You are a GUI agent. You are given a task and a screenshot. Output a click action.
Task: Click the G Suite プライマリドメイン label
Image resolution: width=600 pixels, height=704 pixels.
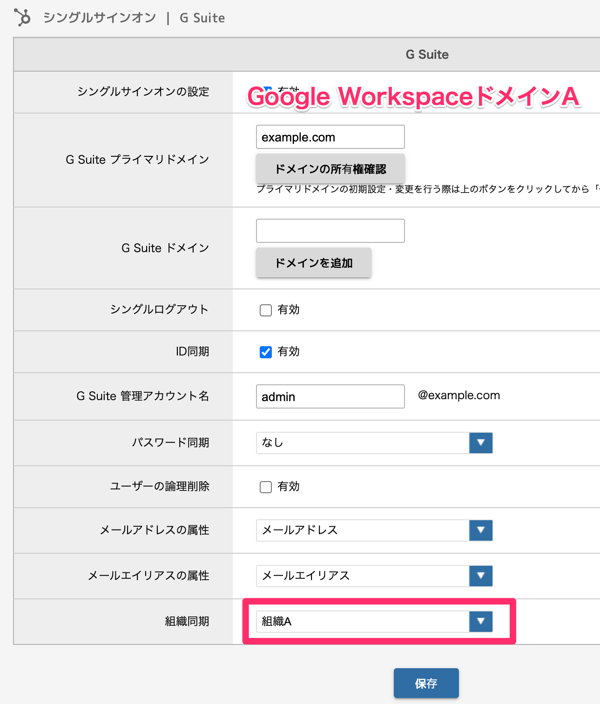pyautogui.click(x=137, y=160)
